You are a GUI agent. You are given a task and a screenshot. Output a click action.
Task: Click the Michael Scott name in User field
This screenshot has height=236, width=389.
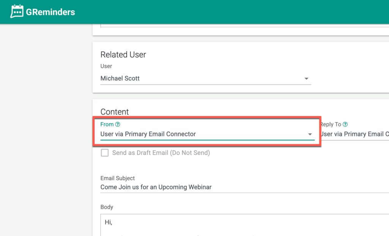(x=120, y=78)
